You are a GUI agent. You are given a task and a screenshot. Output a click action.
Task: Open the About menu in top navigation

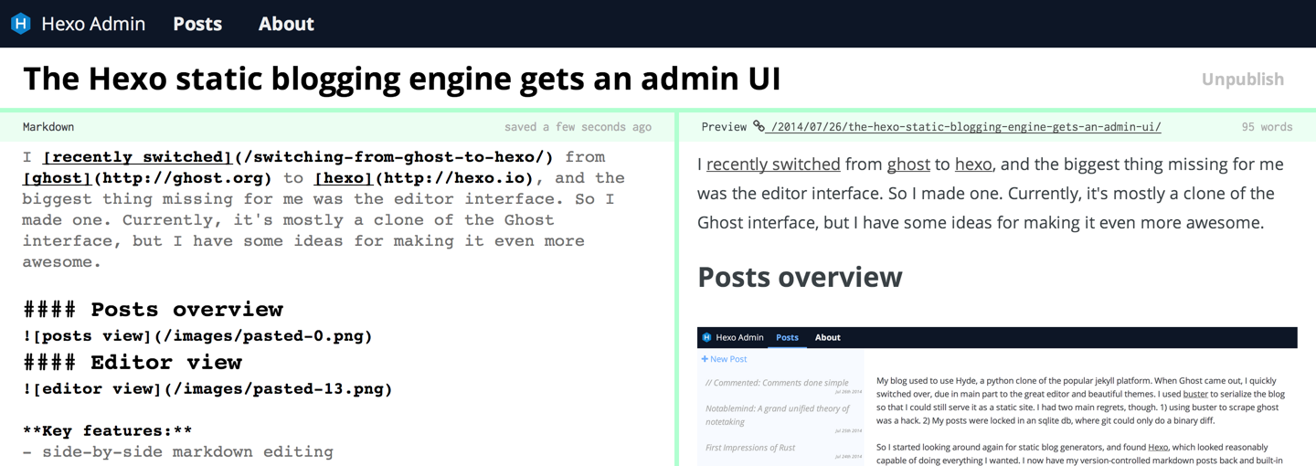[x=286, y=24]
